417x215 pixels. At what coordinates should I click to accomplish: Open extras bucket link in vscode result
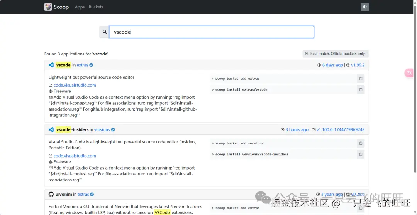(x=83, y=65)
